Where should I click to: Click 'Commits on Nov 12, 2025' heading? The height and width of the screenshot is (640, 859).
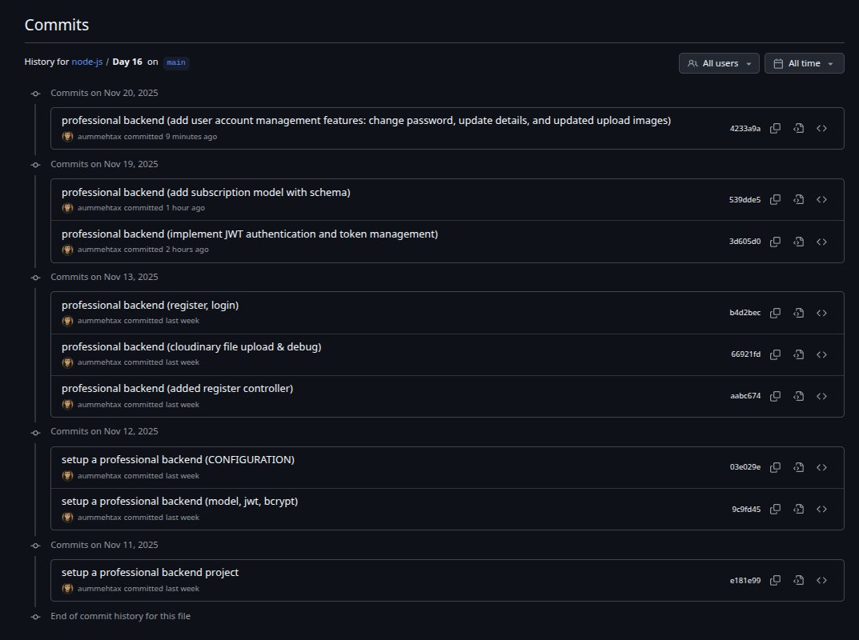point(104,431)
